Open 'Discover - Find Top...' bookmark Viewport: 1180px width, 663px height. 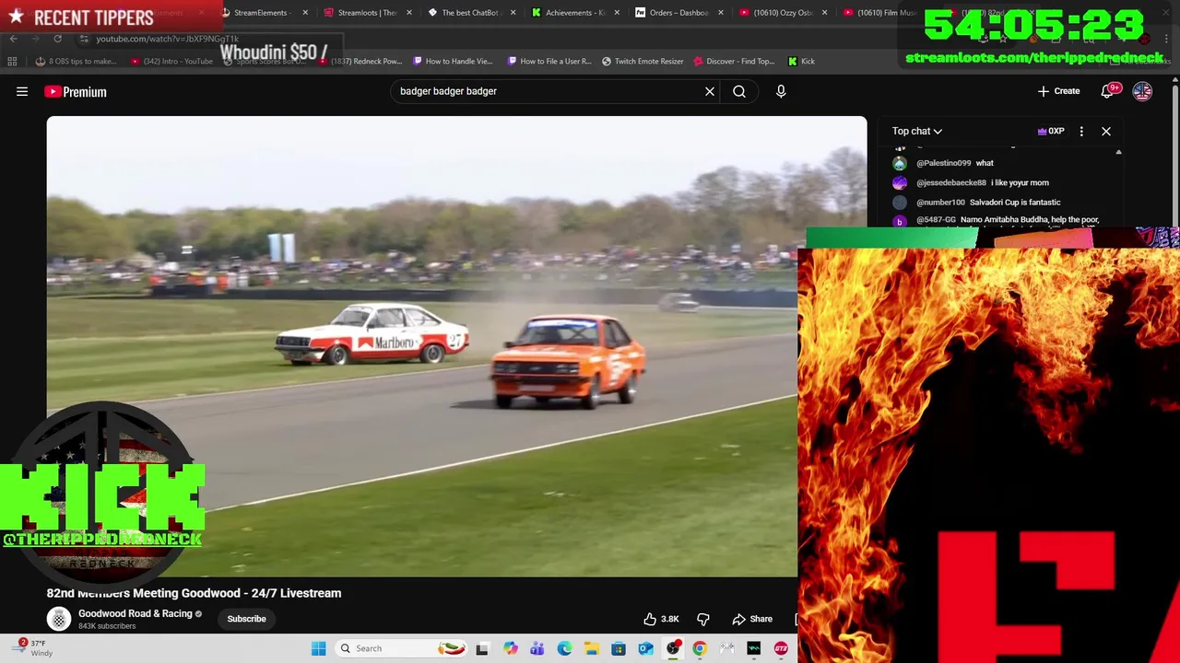pos(734,62)
